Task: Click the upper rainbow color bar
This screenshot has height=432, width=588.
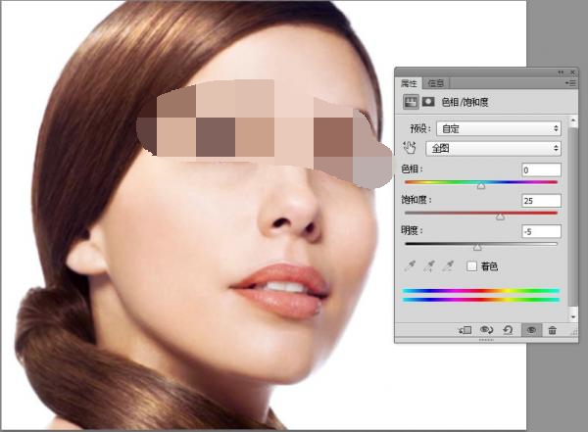Action: pos(481,291)
